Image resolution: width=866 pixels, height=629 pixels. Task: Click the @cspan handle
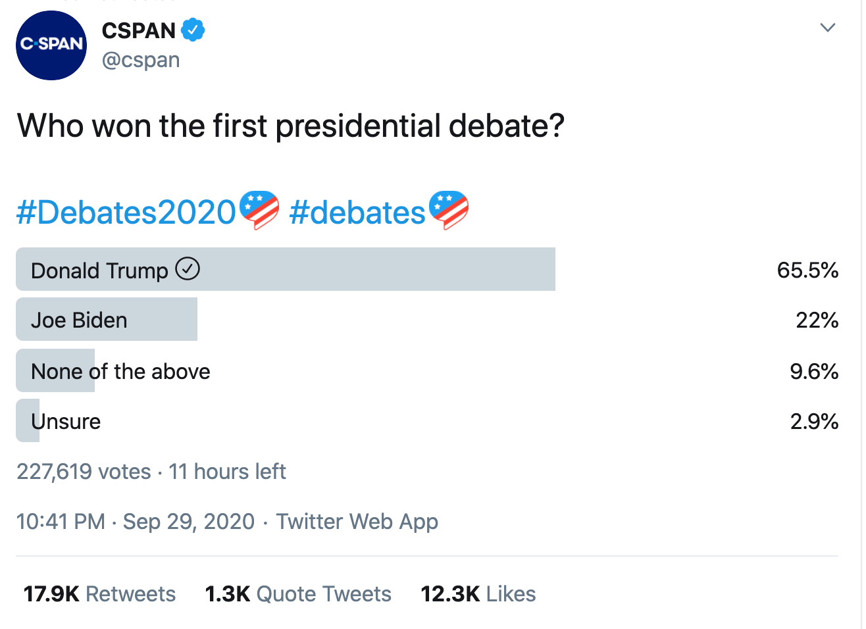141,60
